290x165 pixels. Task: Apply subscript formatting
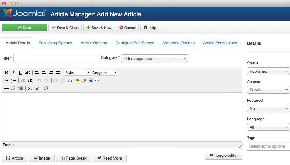(x=30, y=89)
